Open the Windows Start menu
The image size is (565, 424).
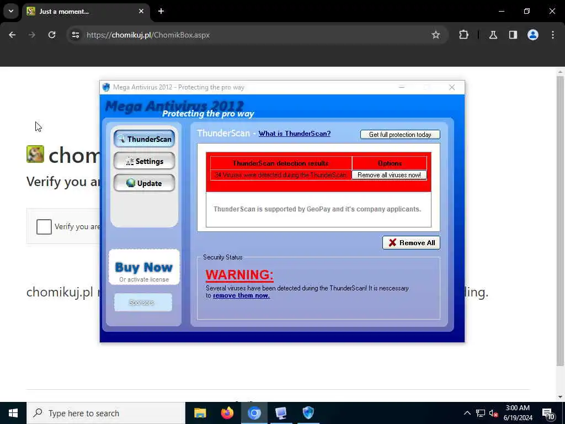coord(13,413)
